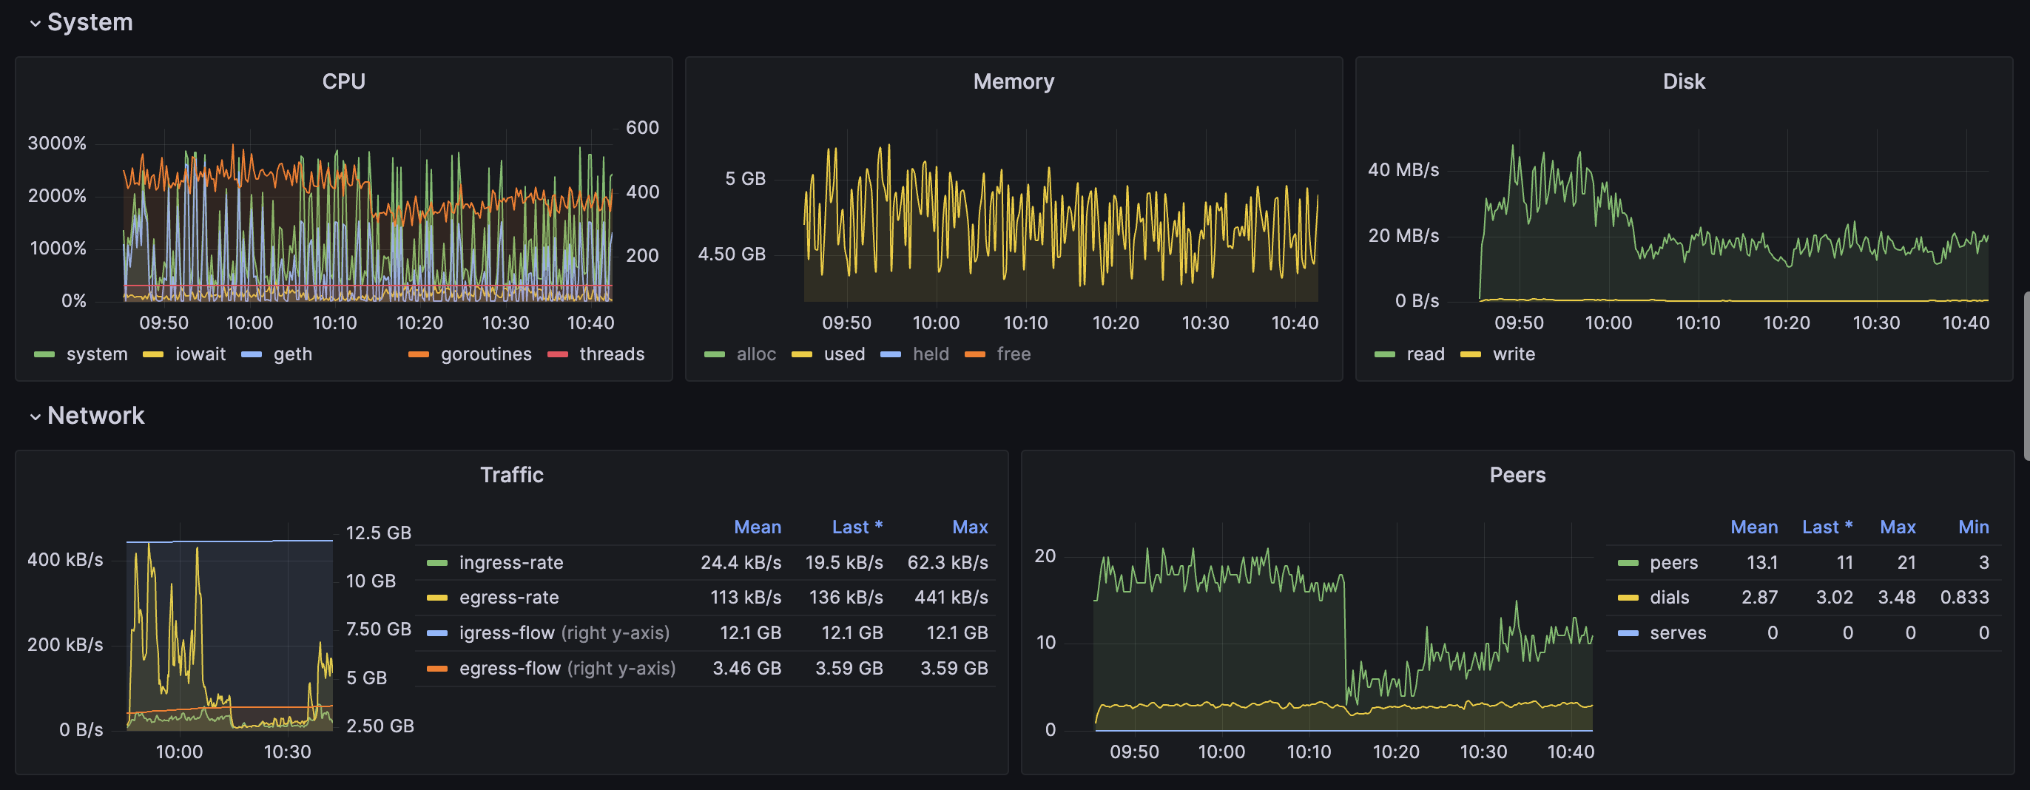Viewport: 2030px width, 790px height.
Task: Toggle the iowait series label
Action: (x=200, y=354)
